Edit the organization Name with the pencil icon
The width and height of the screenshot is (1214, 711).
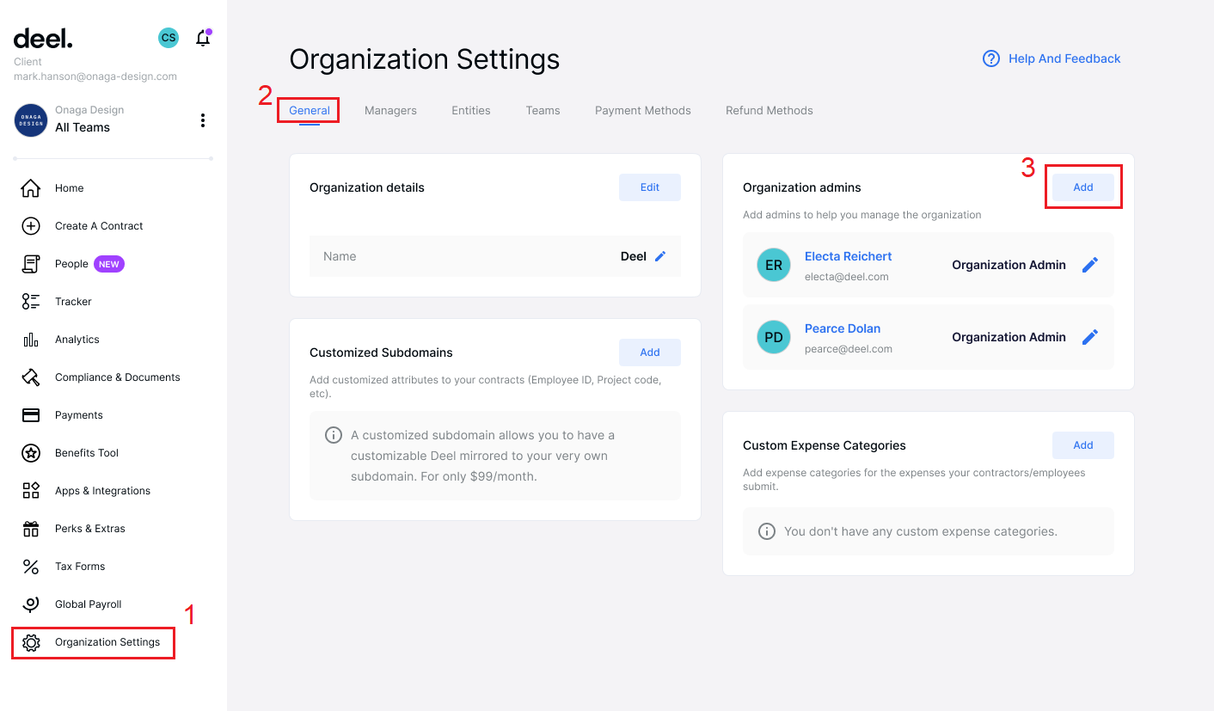pyautogui.click(x=660, y=255)
